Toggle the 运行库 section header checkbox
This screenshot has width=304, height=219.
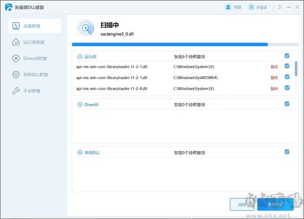(287, 56)
